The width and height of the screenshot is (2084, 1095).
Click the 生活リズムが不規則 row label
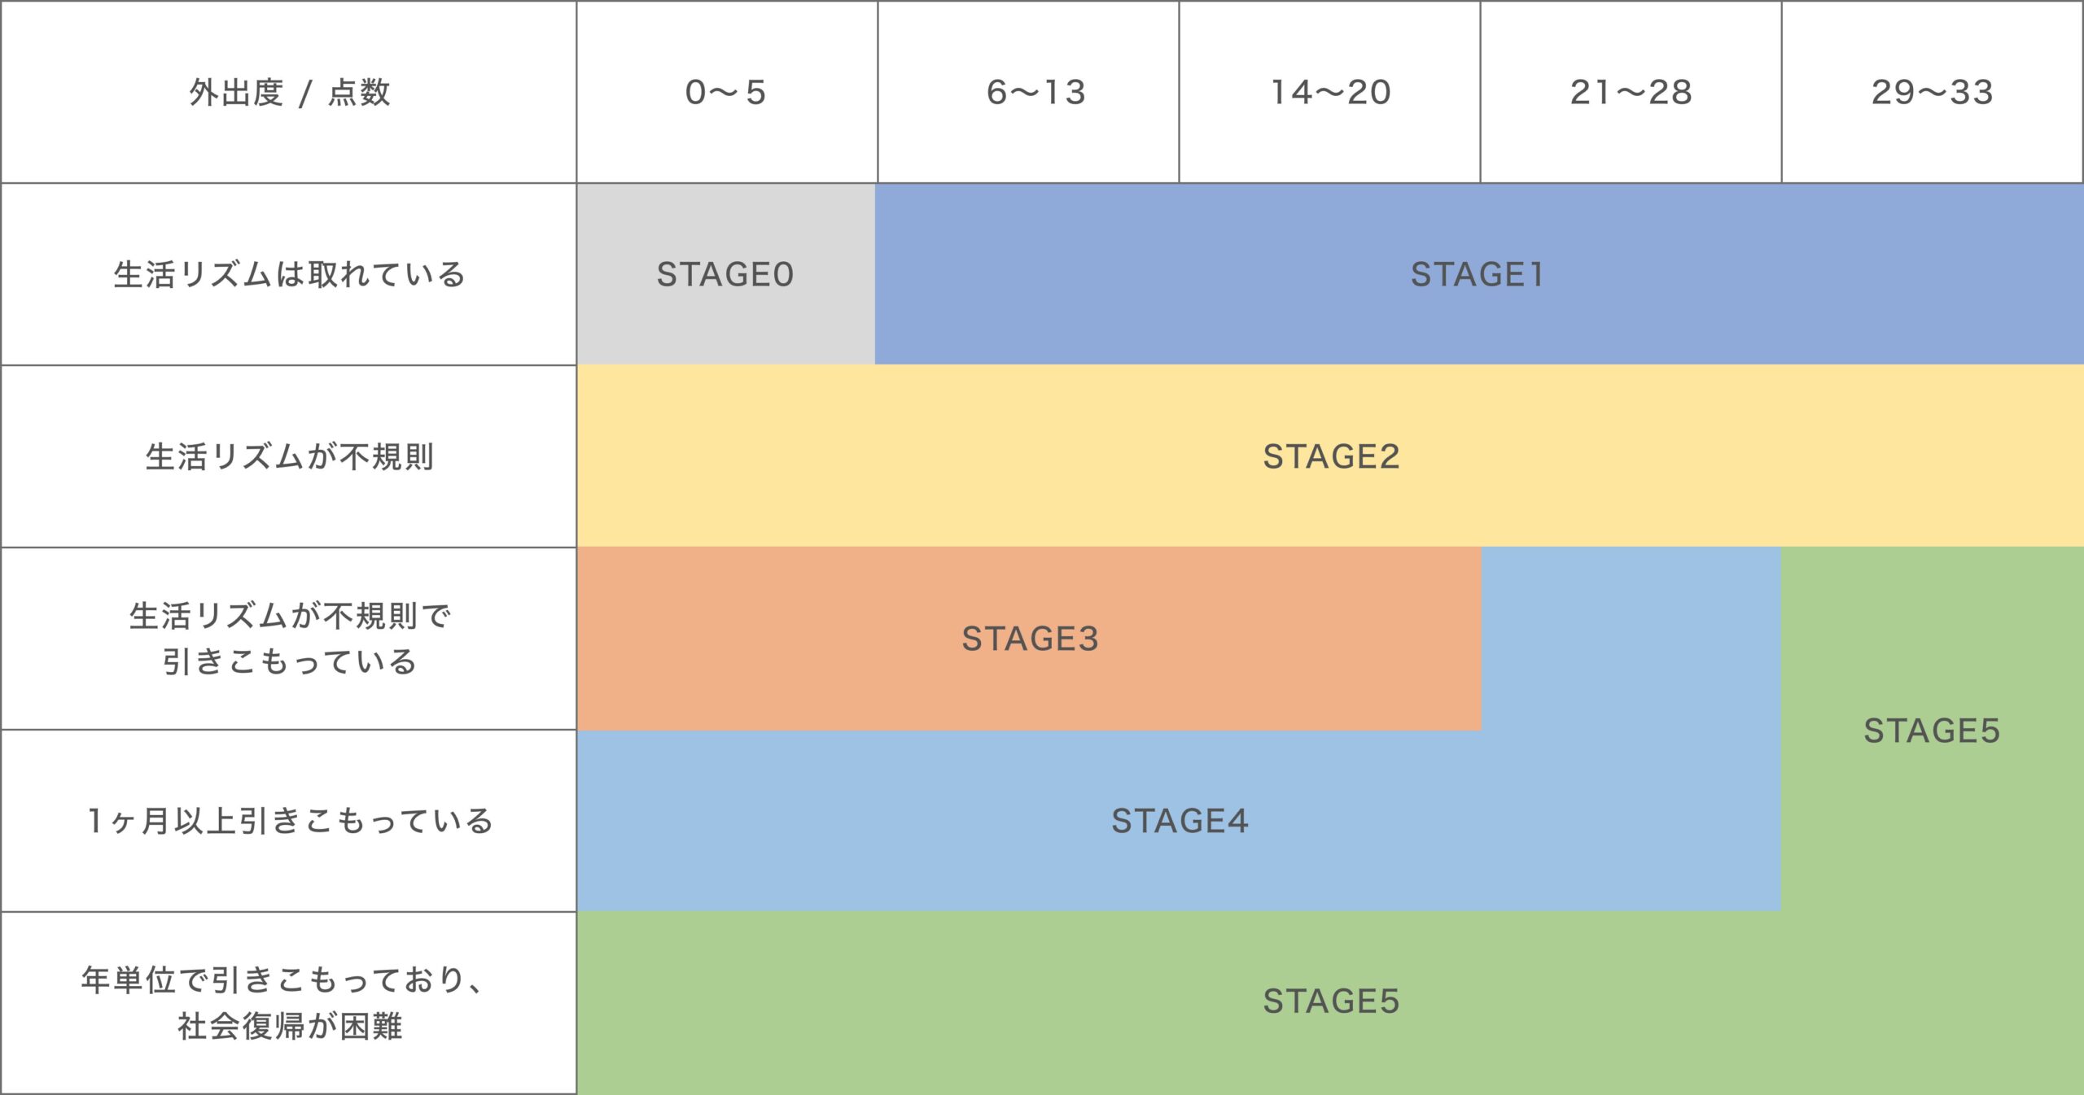289,456
